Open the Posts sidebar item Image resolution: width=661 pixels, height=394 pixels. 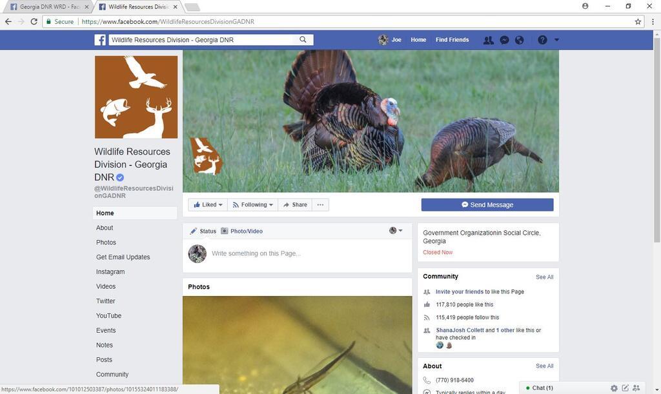pos(104,359)
